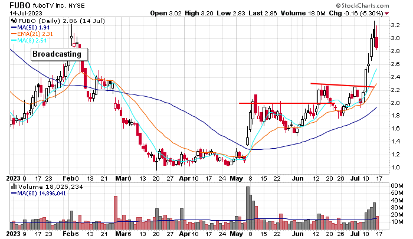This screenshot has height=239, width=413.
Task: Click the MA(60) 14,896,041 volume legend
Action: (38, 194)
